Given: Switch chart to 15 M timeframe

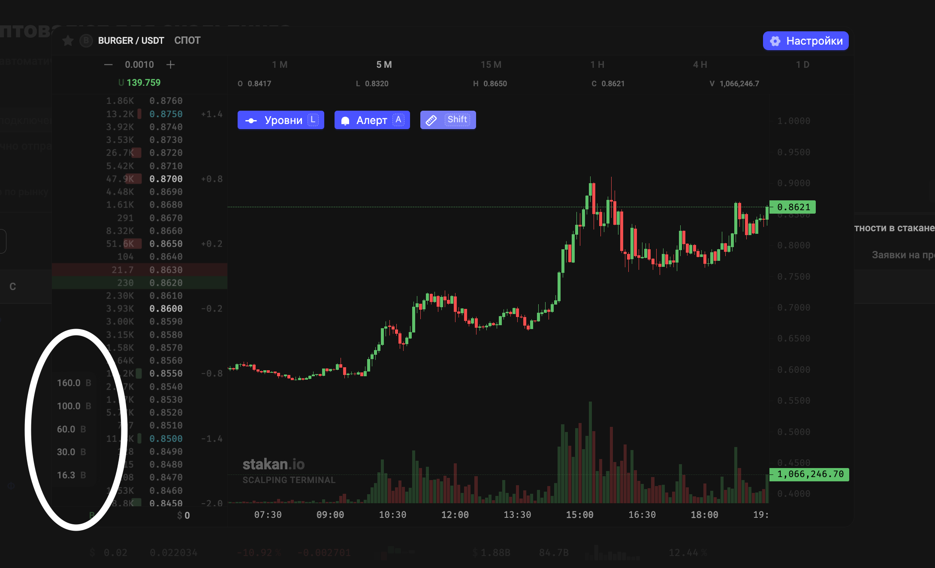Looking at the screenshot, I should tap(491, 65).
